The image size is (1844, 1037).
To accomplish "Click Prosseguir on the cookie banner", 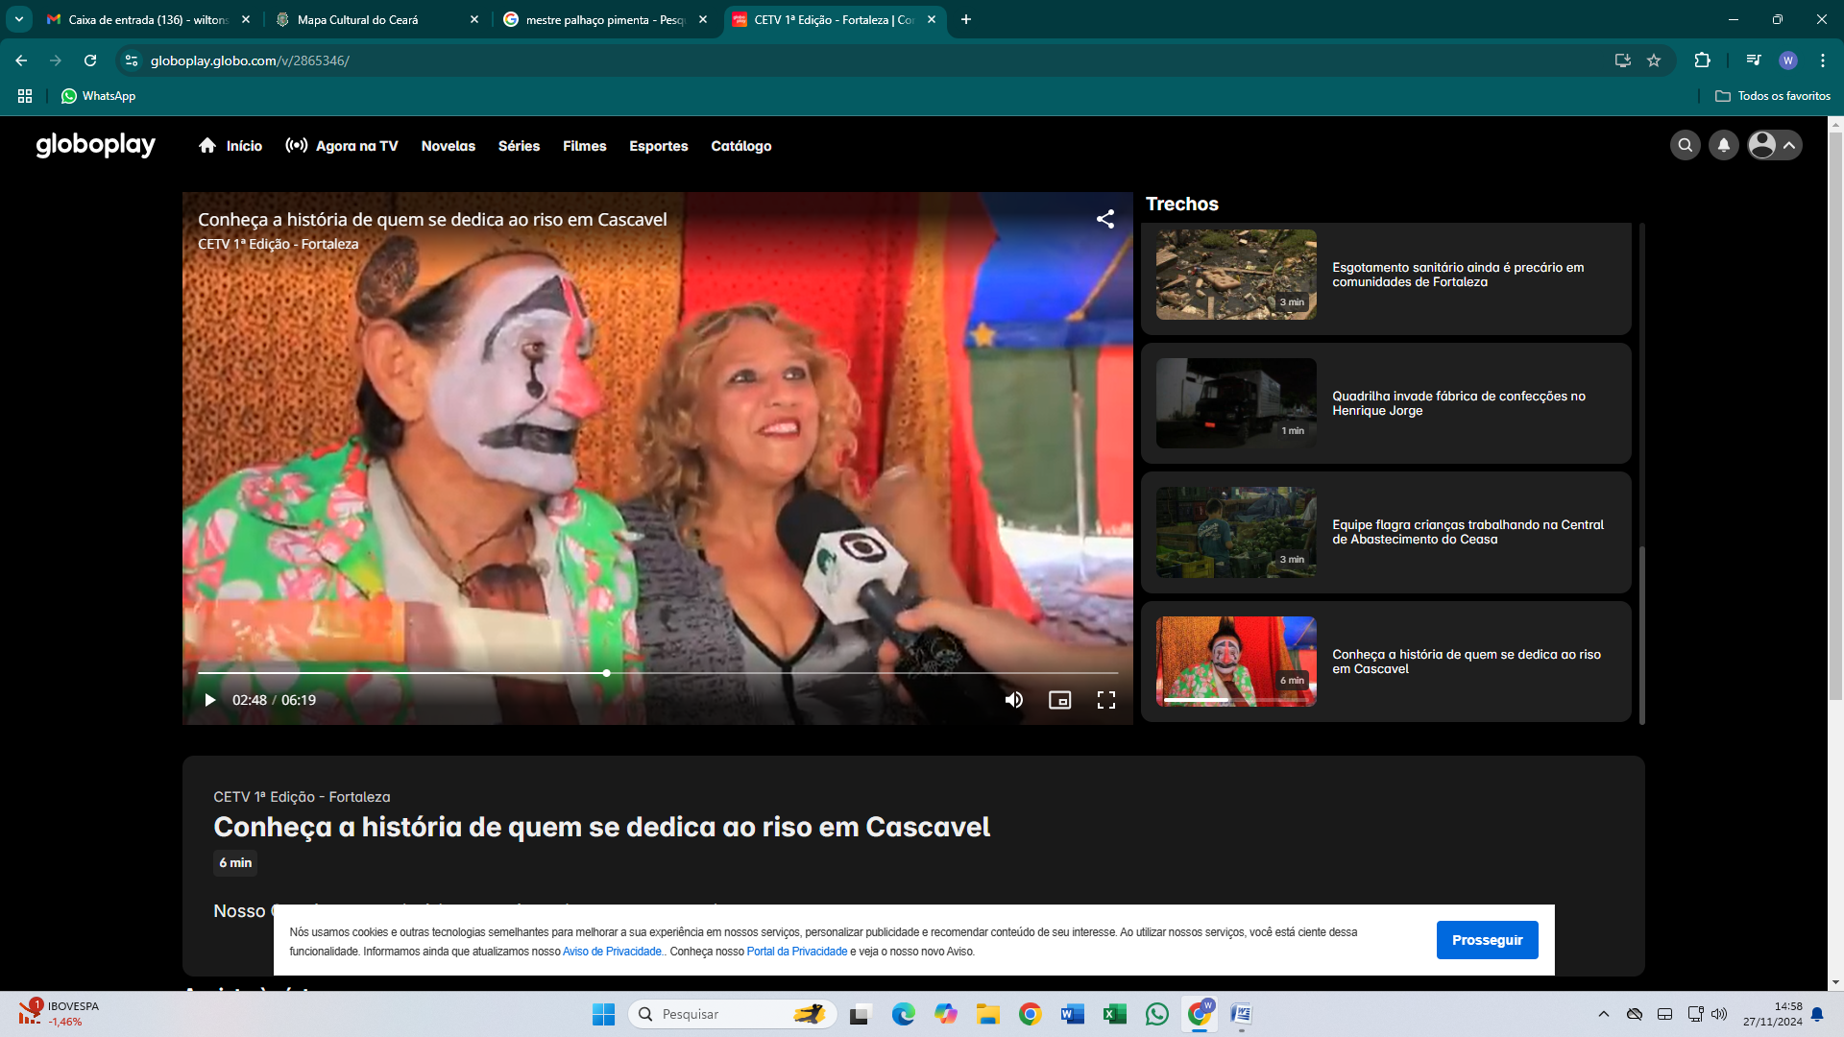I will coord(1487,940).
